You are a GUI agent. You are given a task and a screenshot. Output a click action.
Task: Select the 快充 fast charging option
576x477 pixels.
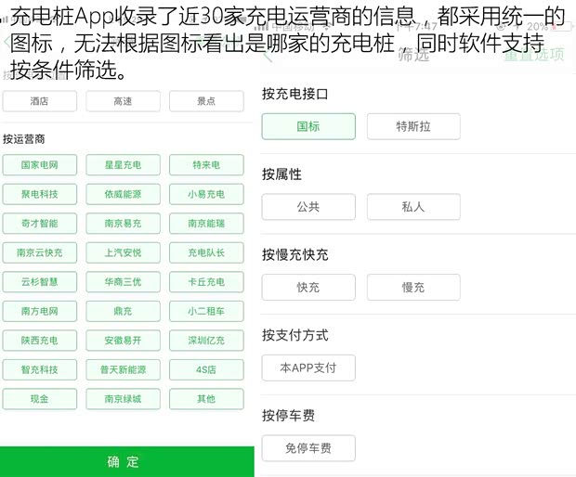[308, 288]
